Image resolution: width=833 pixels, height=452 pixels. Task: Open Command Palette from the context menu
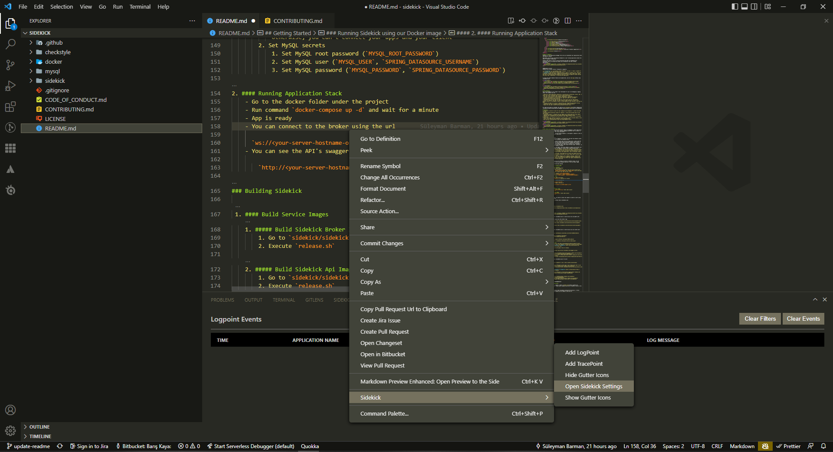(451, 413)
